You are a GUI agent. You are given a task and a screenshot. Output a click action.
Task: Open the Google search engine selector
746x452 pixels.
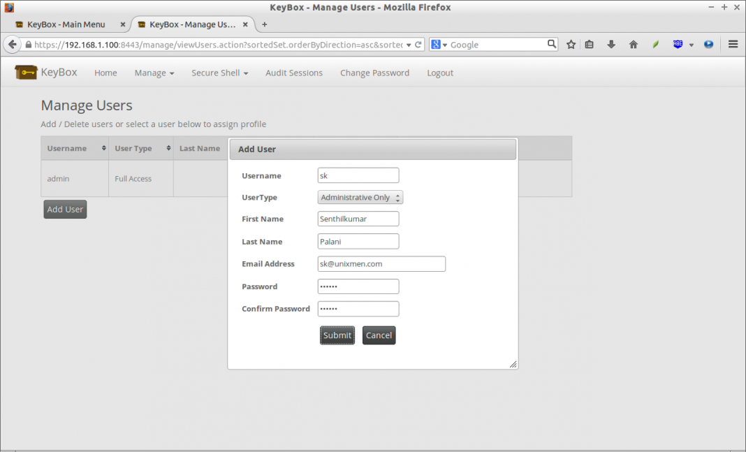(439, 45)
